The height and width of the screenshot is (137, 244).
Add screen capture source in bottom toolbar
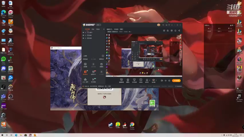coord(121,80)
